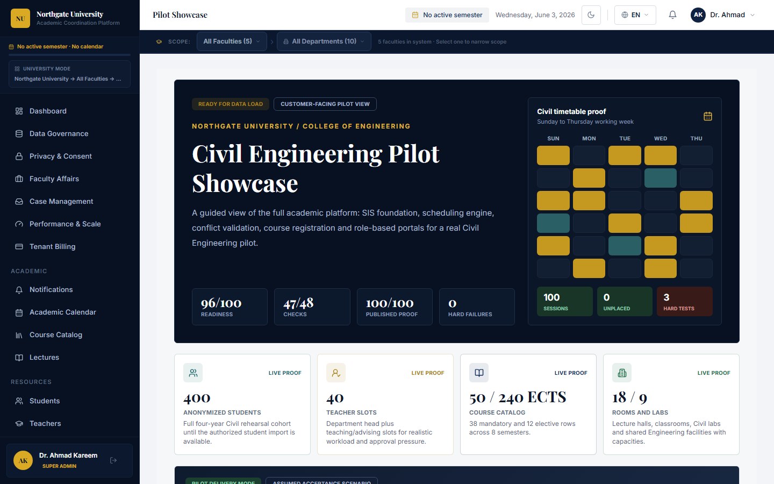
Task: Click the Academic Calendar icon
Action: tap(19, 312)
